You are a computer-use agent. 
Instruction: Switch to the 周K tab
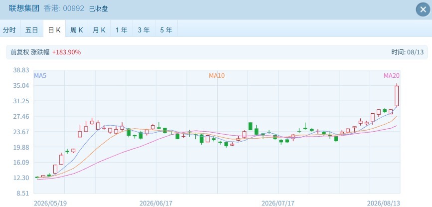click(77, 30)
